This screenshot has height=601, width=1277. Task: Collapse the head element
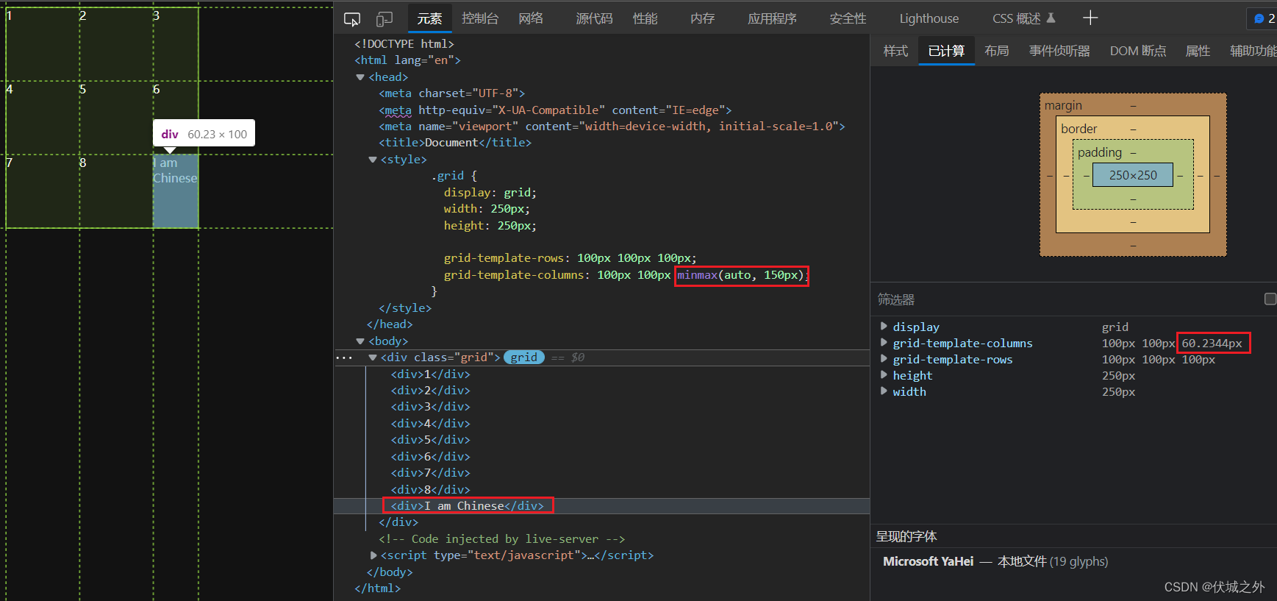[x=360, y=77]
